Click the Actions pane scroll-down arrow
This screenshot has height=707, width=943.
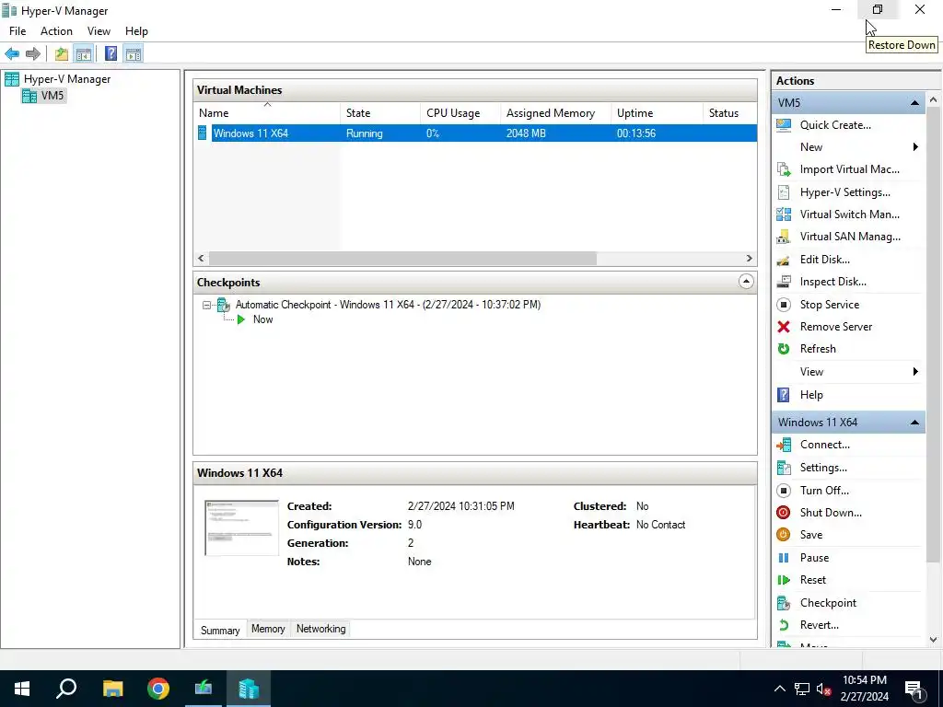pos(933,641)
